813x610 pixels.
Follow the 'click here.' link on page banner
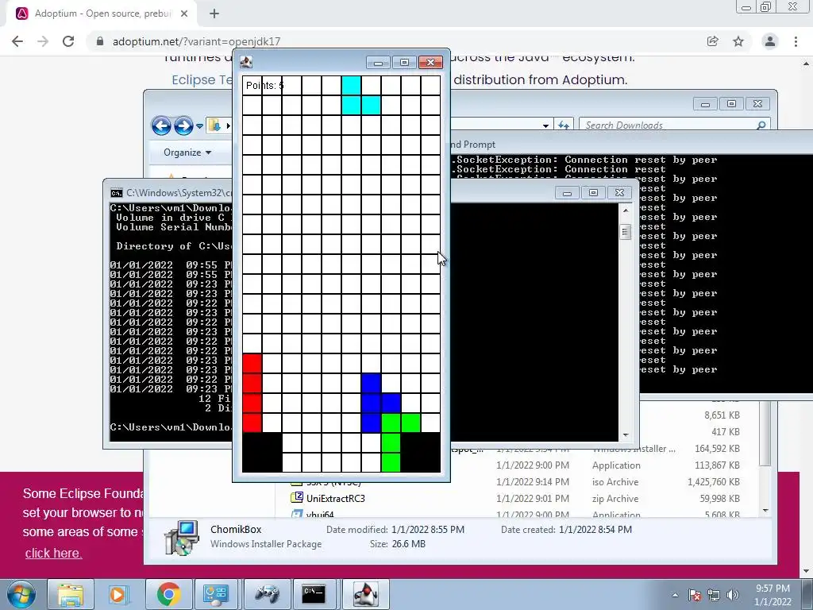pyautogui.click(x=53, y=553)
